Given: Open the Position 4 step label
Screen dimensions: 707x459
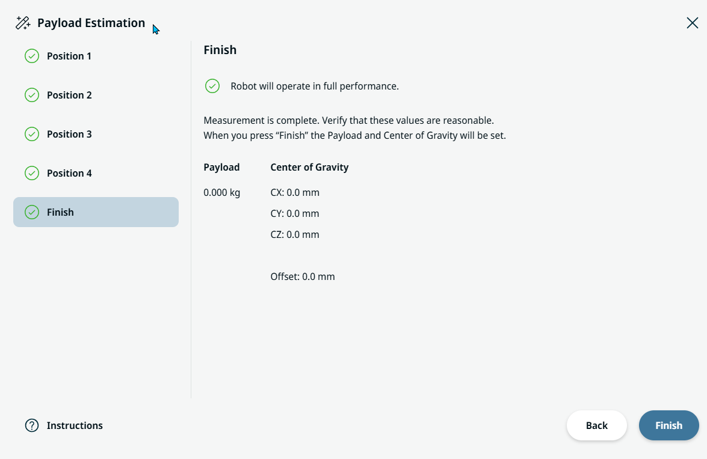Looking at the screenshot, I should [69, 173].
